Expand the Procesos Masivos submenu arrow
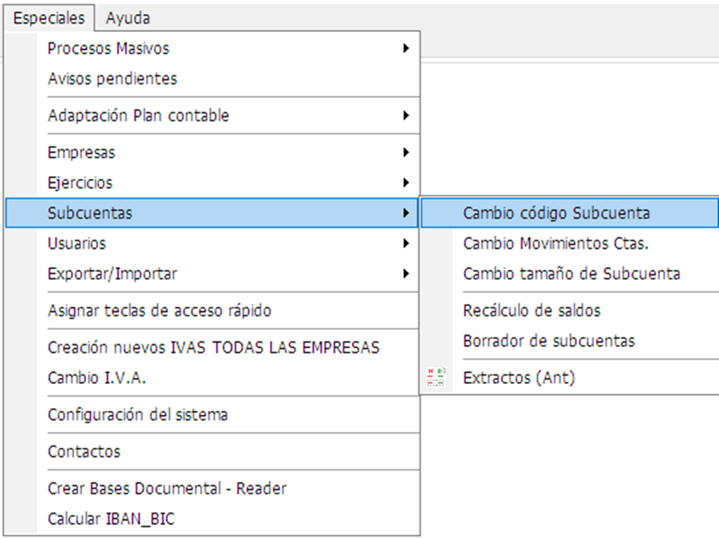The image size is (719, 539). [406, 48]
